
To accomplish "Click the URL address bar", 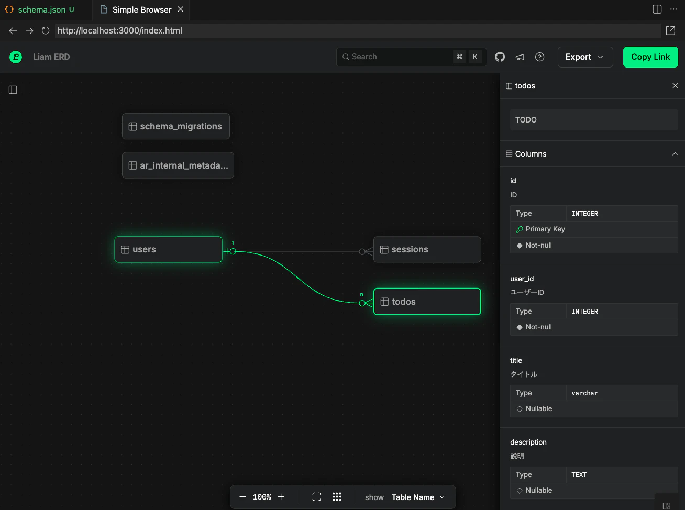I will tap(358, 30).
